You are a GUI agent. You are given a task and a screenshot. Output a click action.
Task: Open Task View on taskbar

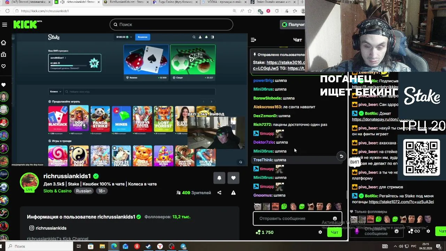[79, 246]
